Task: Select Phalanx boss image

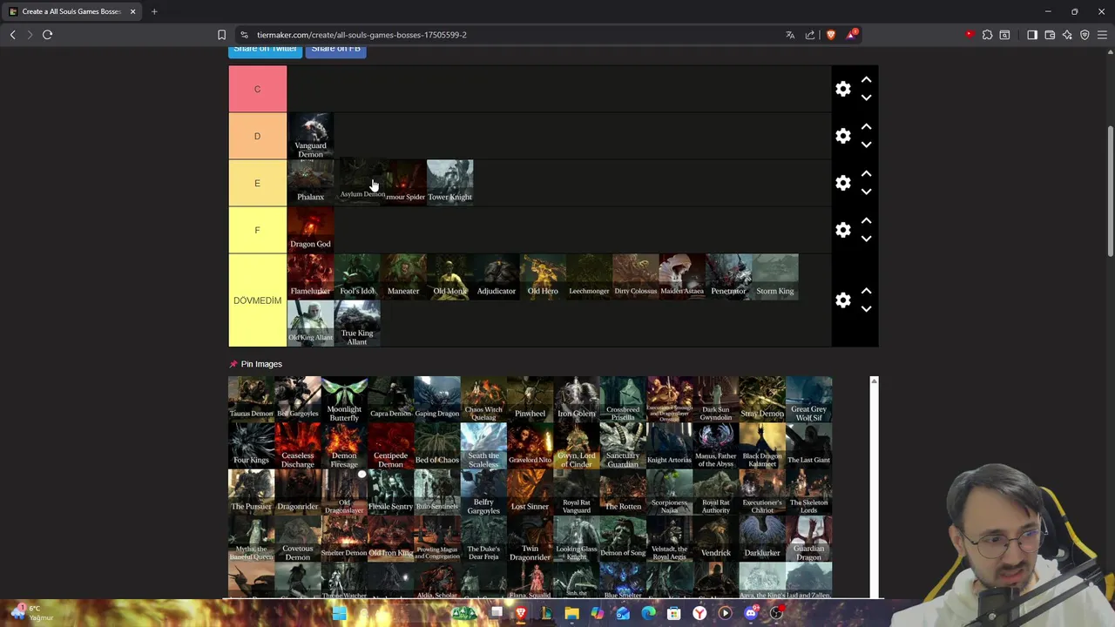Action: coord(310,183)
